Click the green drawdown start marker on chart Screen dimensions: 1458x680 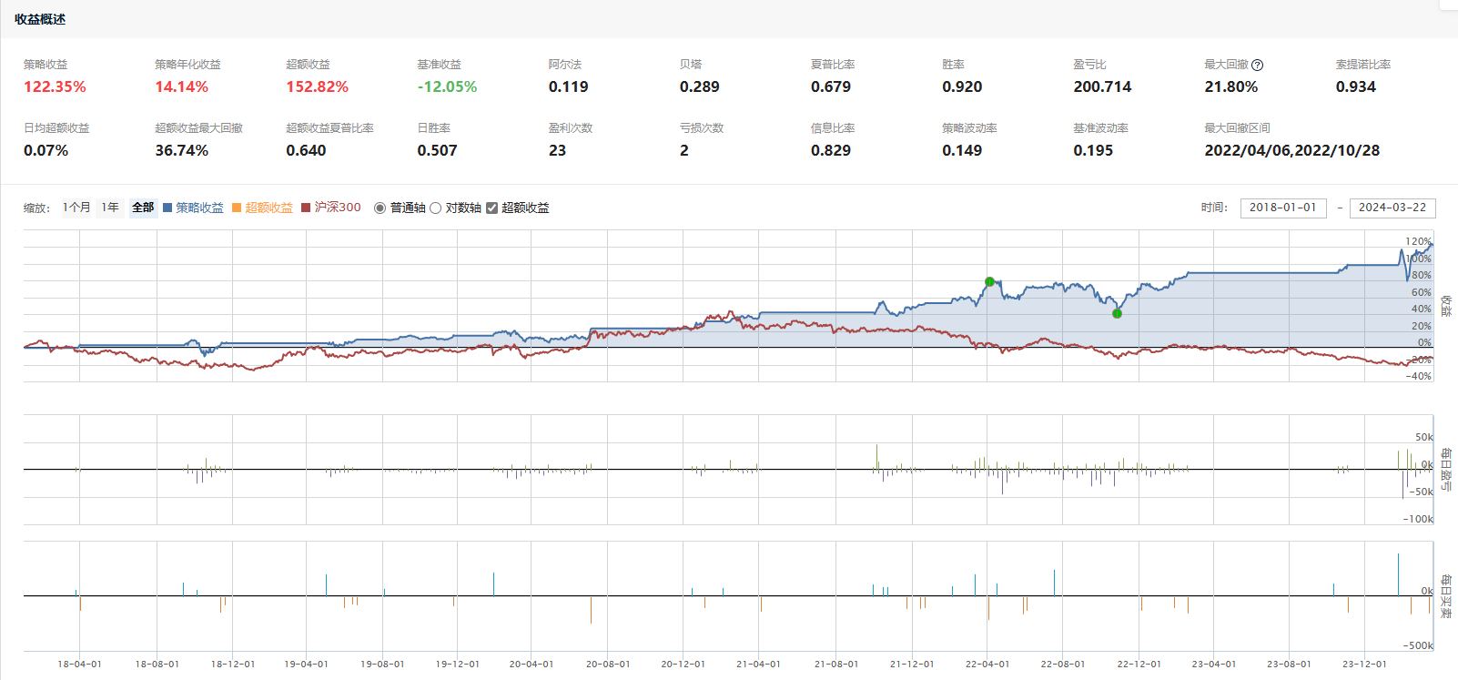click(x=989, y=282)
